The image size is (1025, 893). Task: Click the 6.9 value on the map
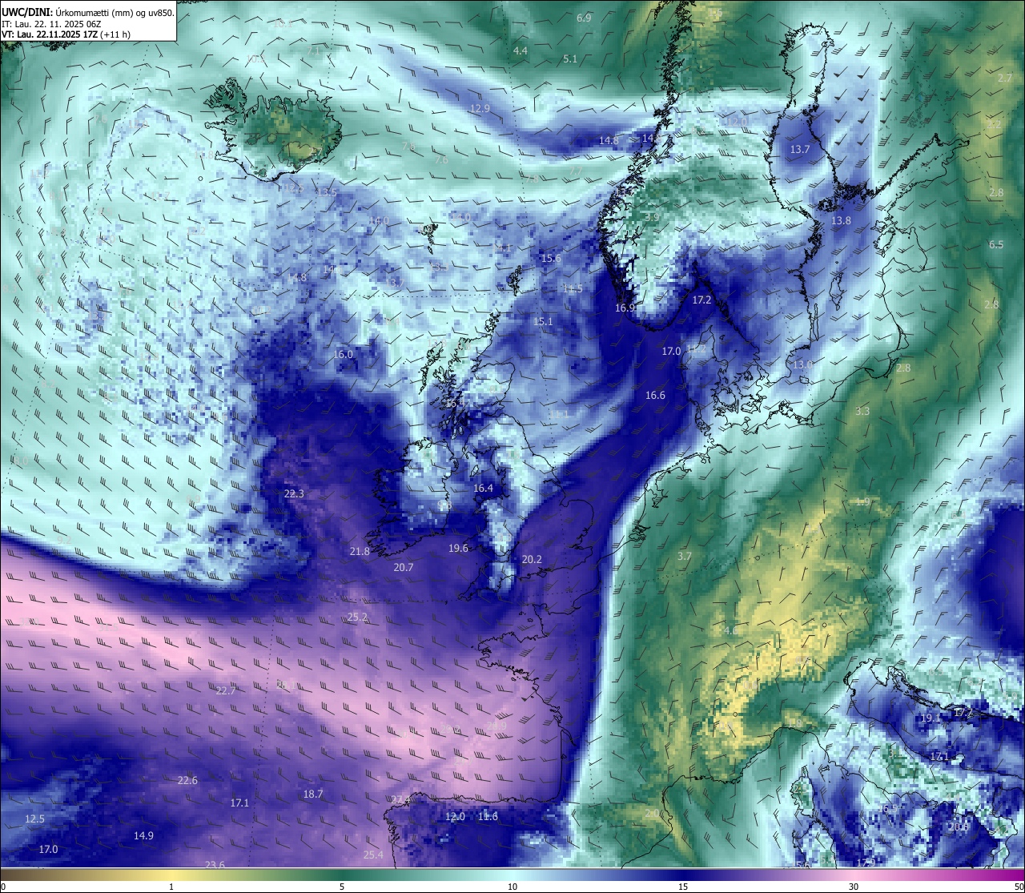[584, 18]
